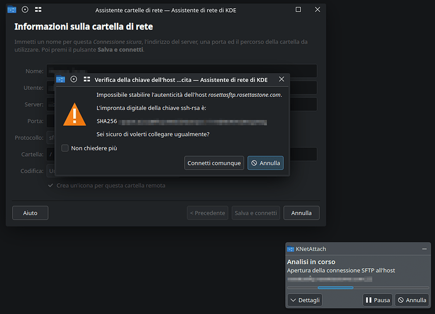
Task: Click main window's network assistant app icon
Action: 11,10
